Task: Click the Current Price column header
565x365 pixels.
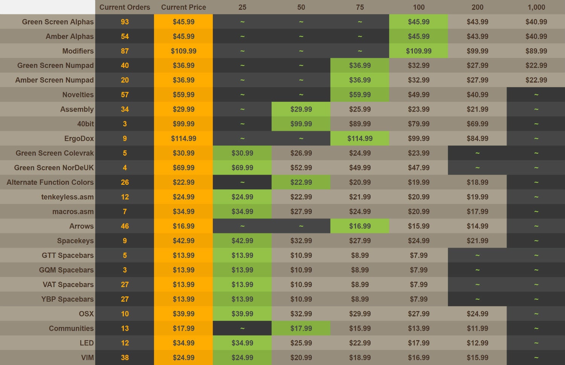Action: (183, 7)
